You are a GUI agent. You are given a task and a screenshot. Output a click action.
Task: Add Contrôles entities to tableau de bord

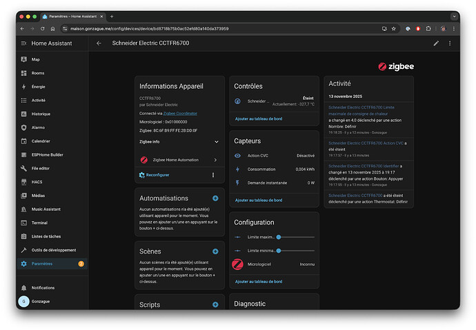259,118
